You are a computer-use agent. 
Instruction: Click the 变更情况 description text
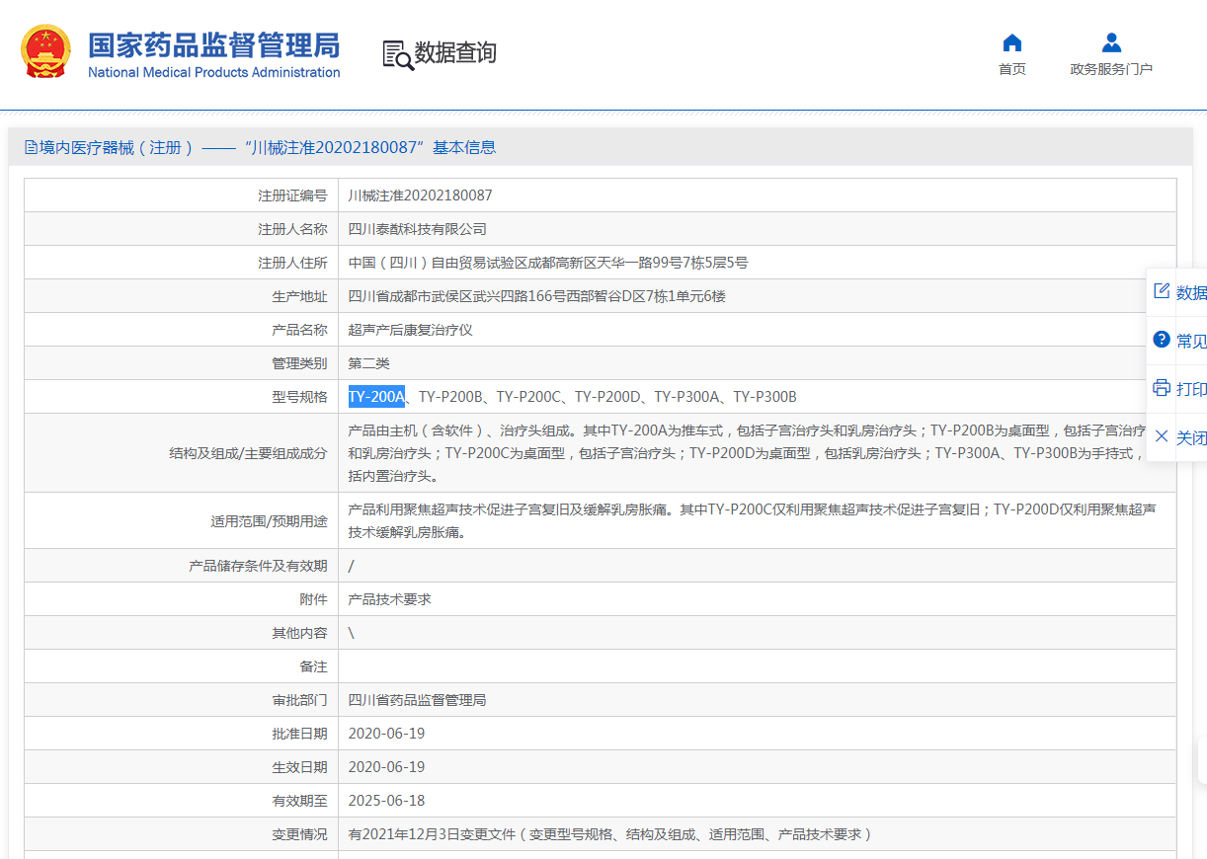coord(610,834)
